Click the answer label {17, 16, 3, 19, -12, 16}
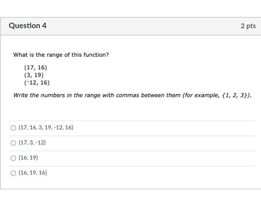Viewport: 261px width, 198px height. (x=46, y=127)
